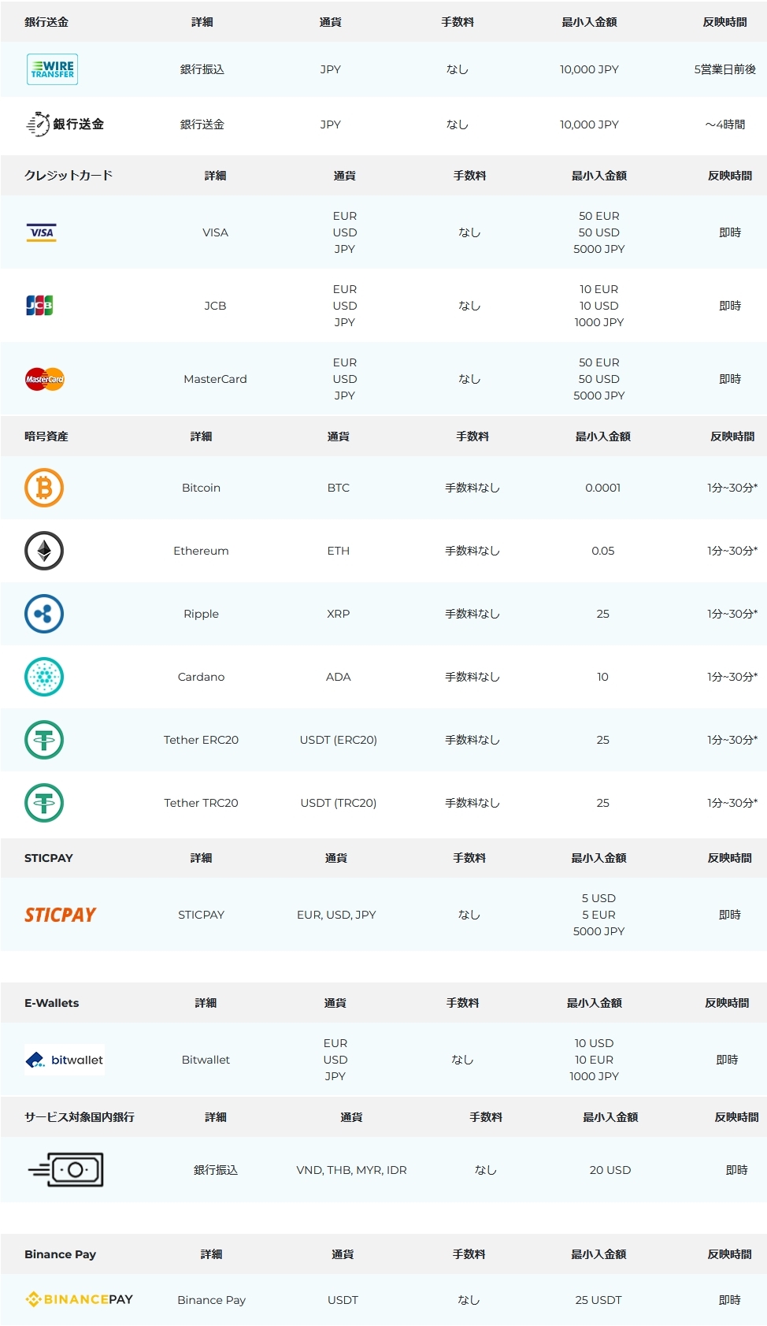This screenshot has width=767, height=1326.
Task: Select the cash banknote icon
Action: [x=66, y=1170]
